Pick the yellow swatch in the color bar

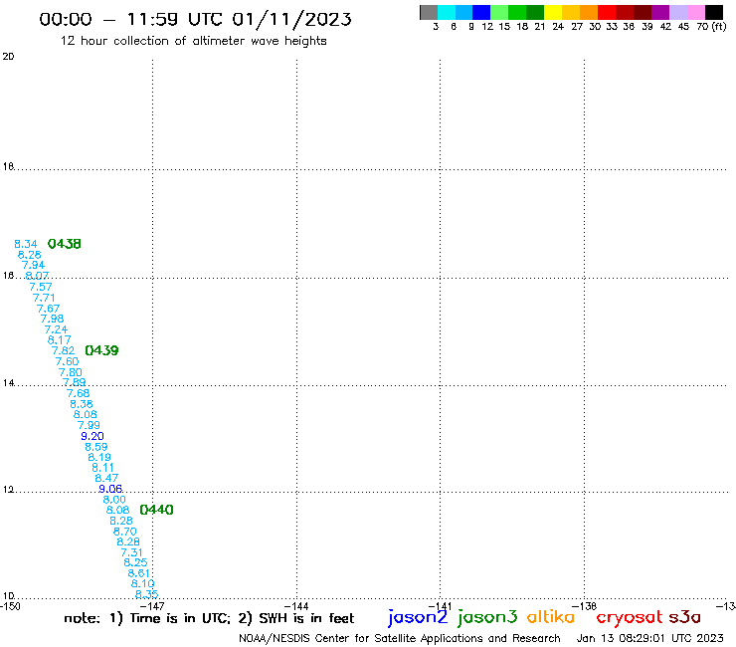click(553, 12)
